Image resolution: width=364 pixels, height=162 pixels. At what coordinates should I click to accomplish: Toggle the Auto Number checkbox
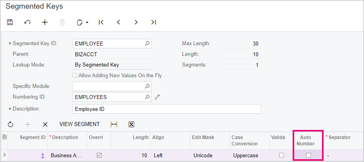click(308, 155)
